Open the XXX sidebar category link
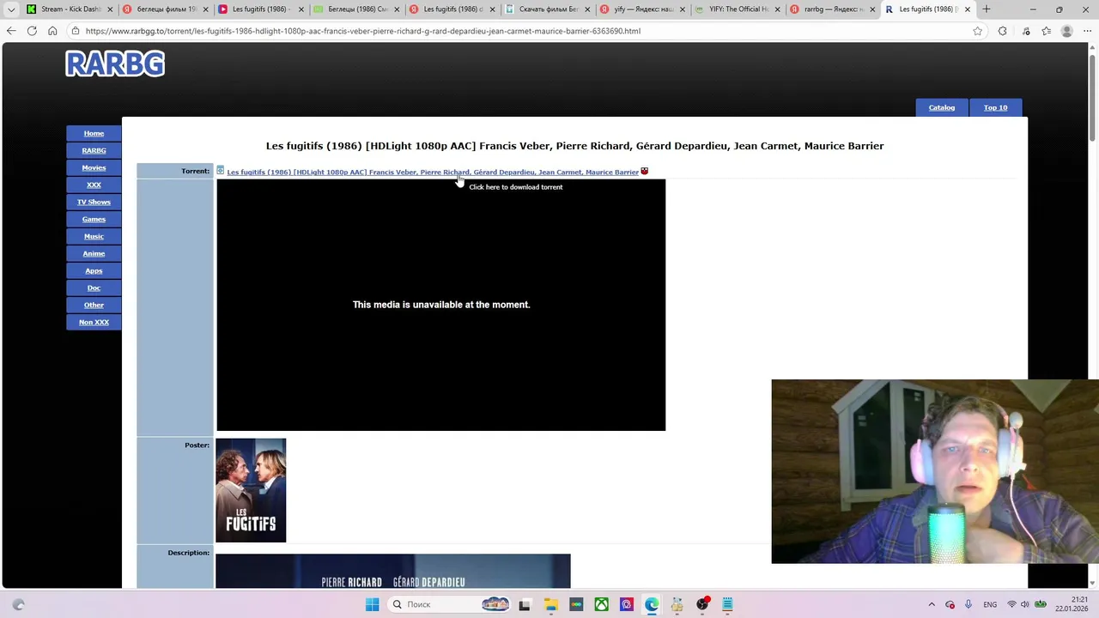The height and width of the screenshot is (618, 1099). click(94, 185)
